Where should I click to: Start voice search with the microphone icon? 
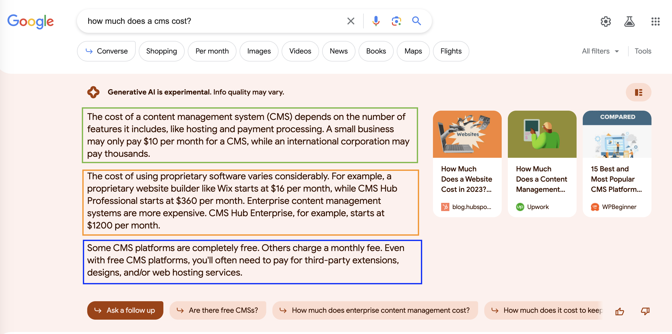tap(376, 21)
